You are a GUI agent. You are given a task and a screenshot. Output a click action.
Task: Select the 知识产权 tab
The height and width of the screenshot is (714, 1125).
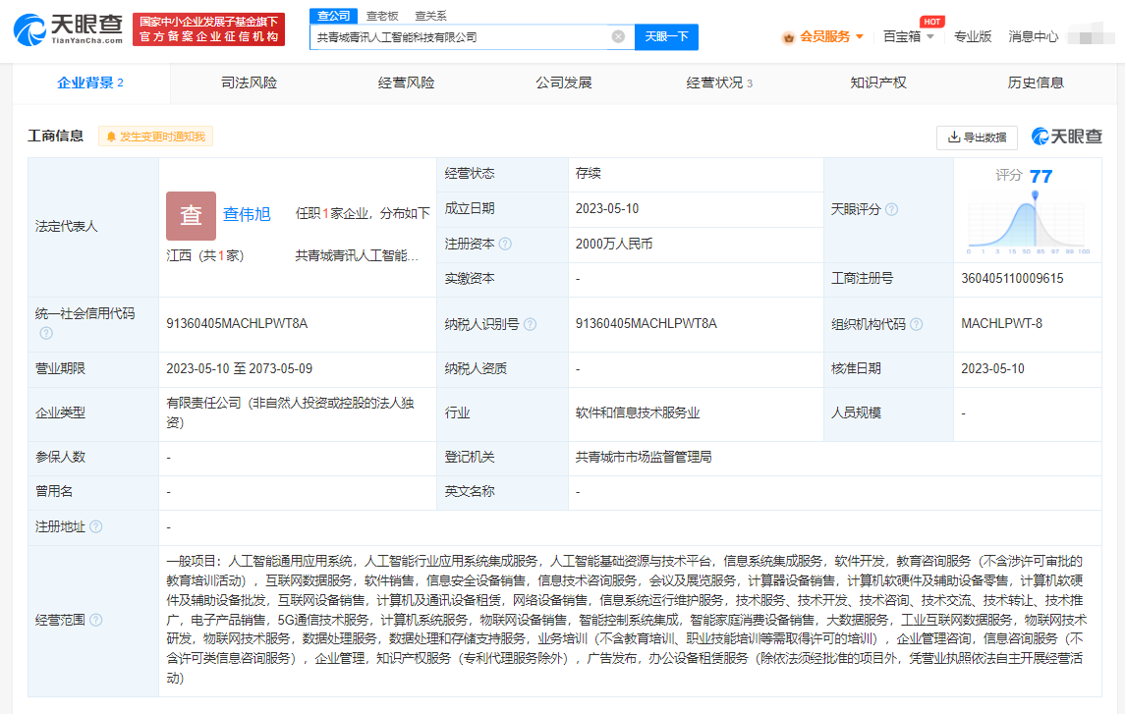[x=878, y=83]
